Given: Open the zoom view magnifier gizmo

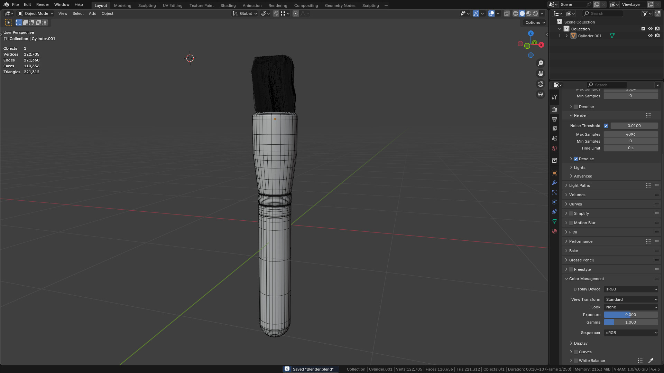Looking at the screenshot, I should (541, 63).
